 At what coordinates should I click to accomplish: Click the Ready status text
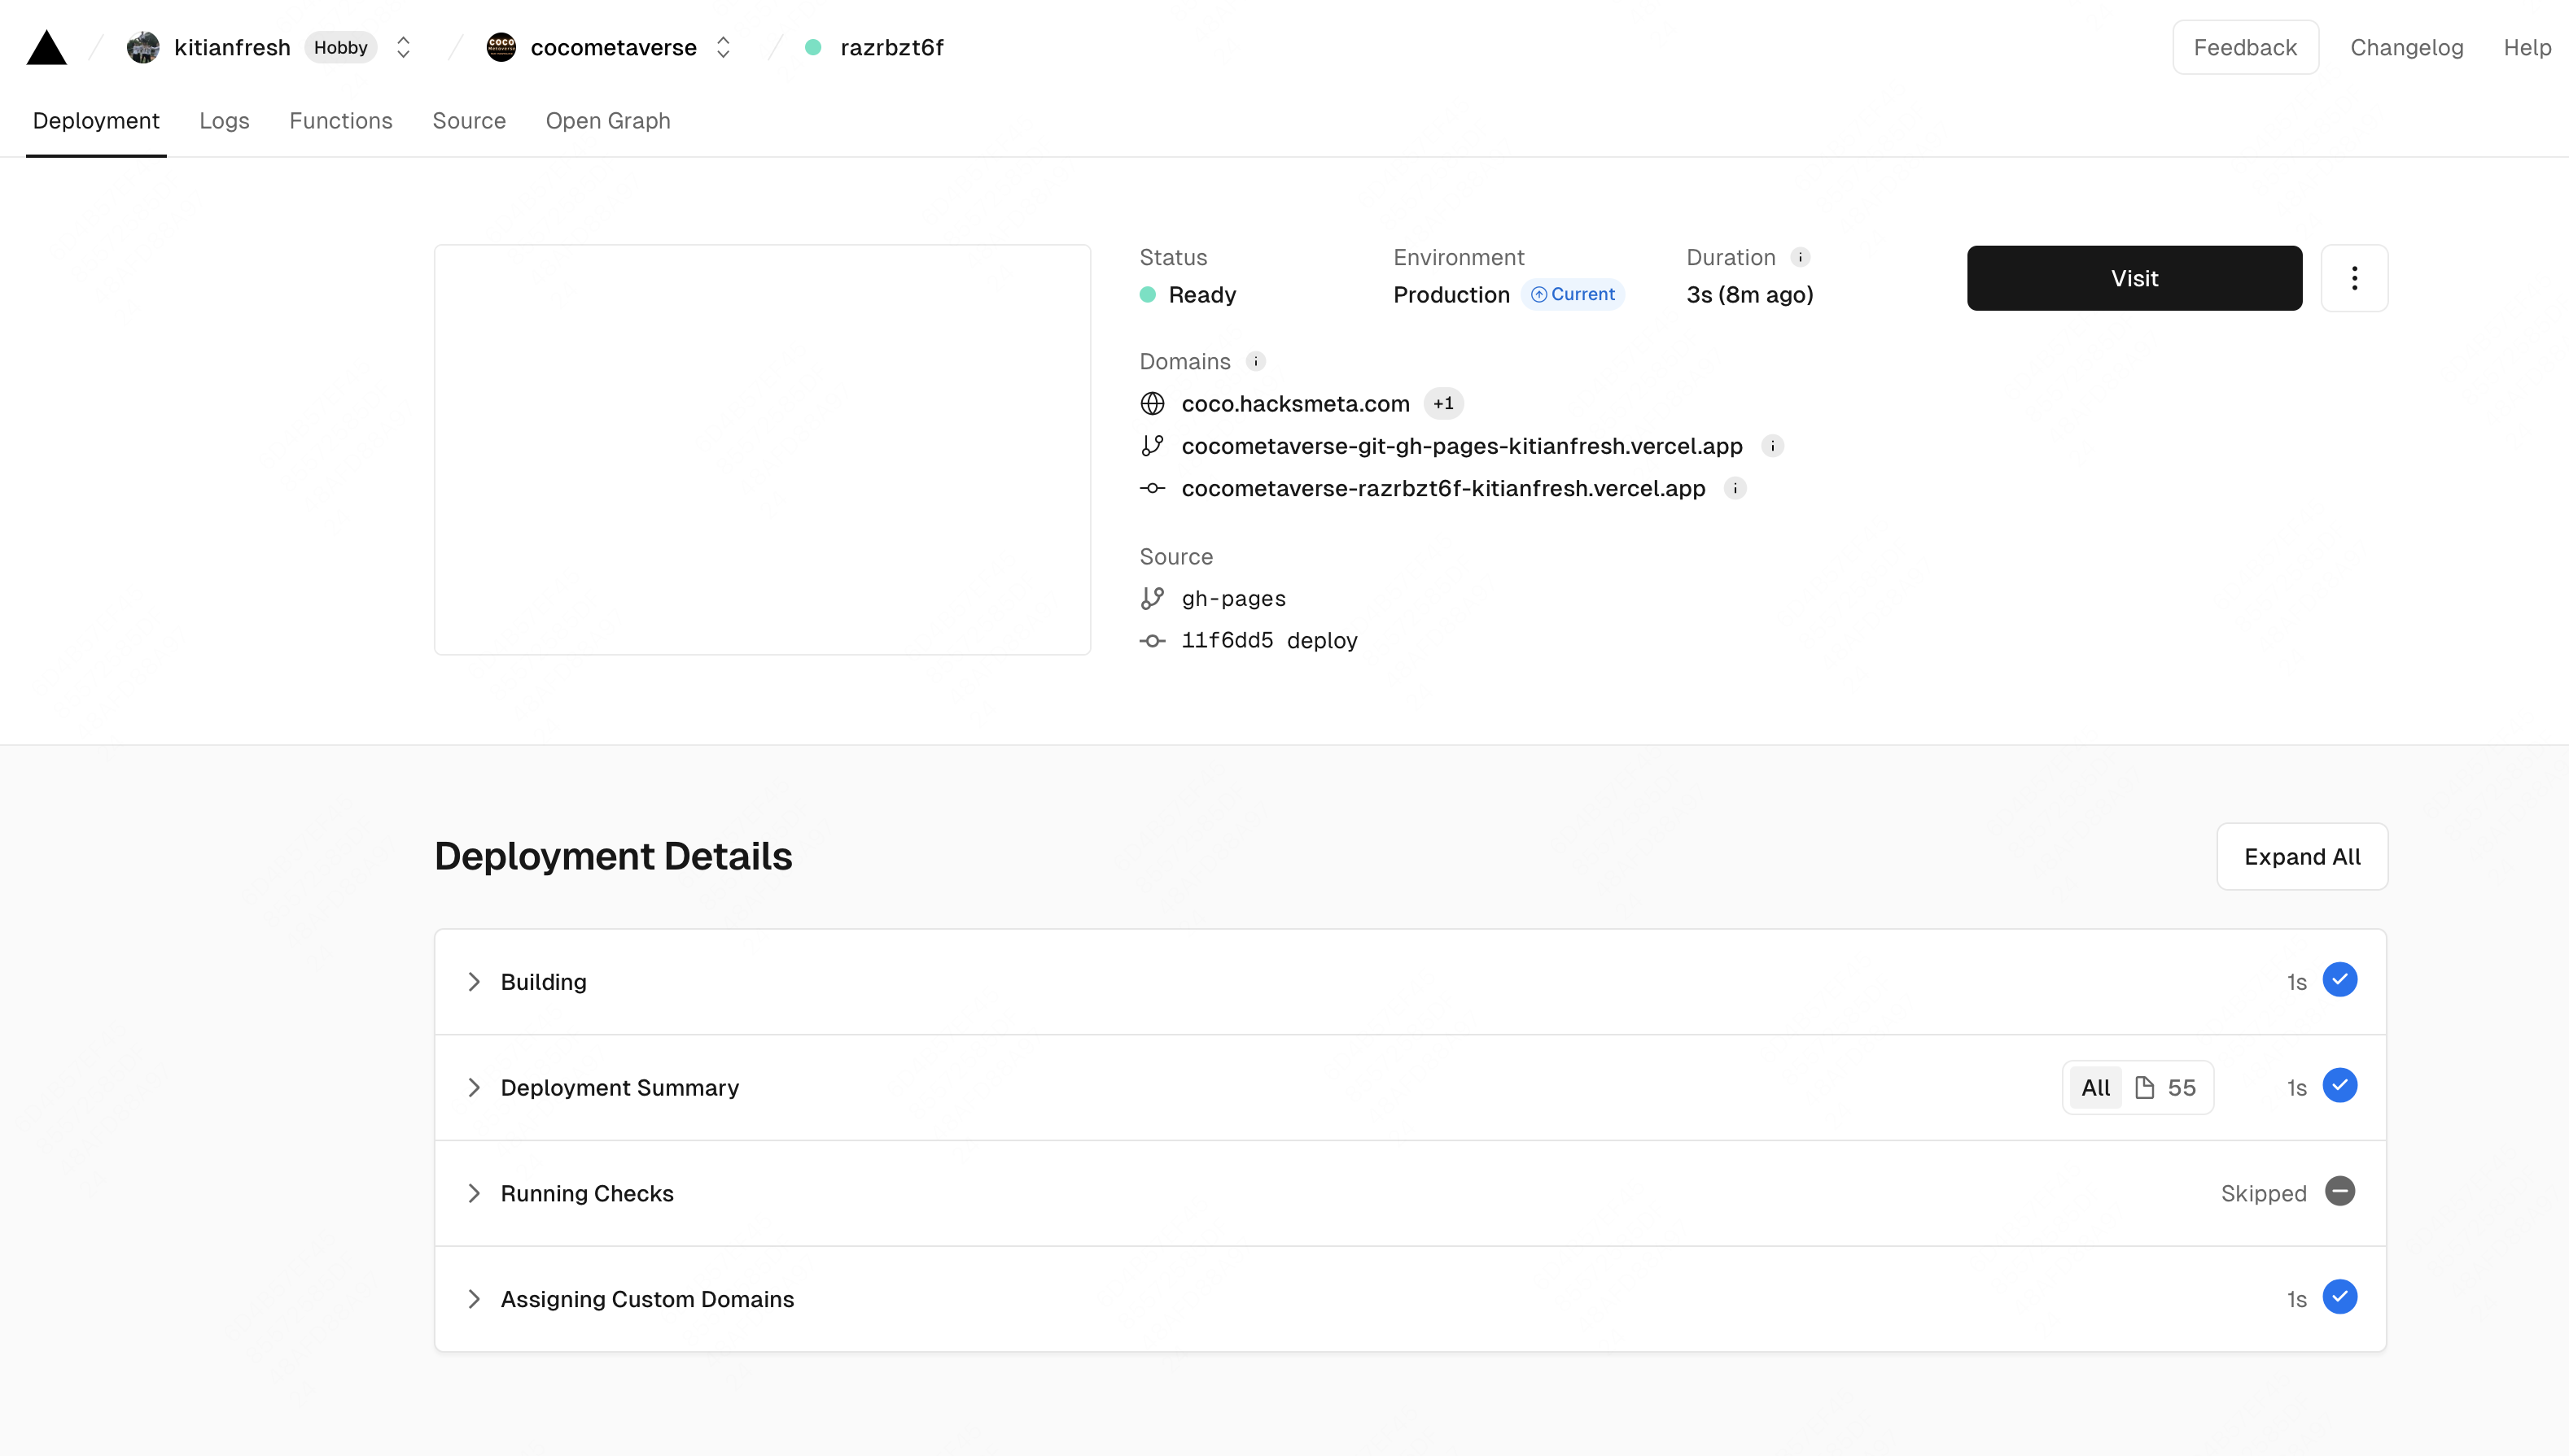(x=1202, y=295)
